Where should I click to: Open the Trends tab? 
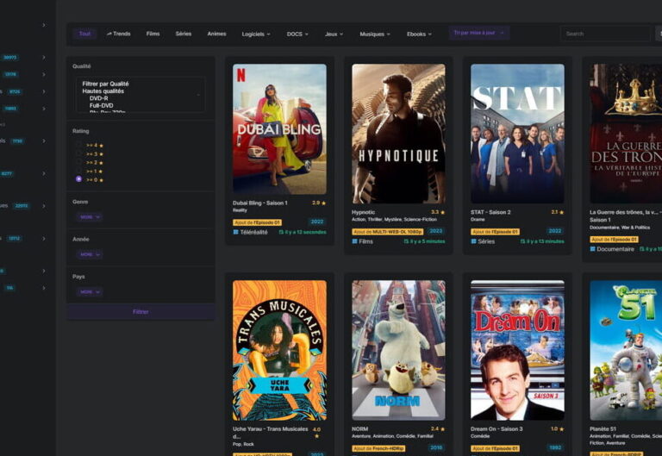[118, 34]
